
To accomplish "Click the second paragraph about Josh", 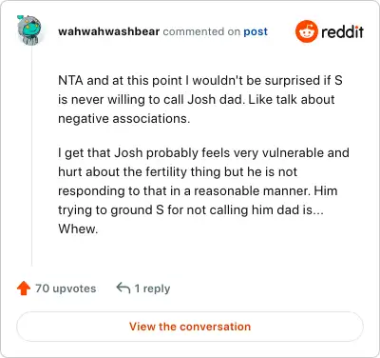I will (203, 190).
